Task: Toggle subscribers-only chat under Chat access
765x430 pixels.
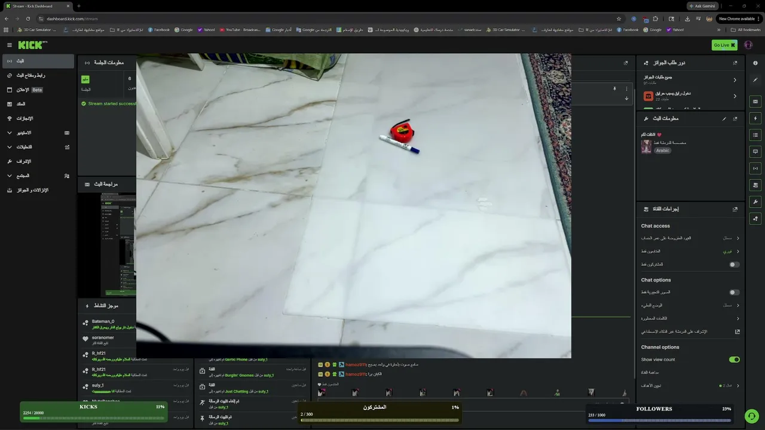Action: (735, 265)
